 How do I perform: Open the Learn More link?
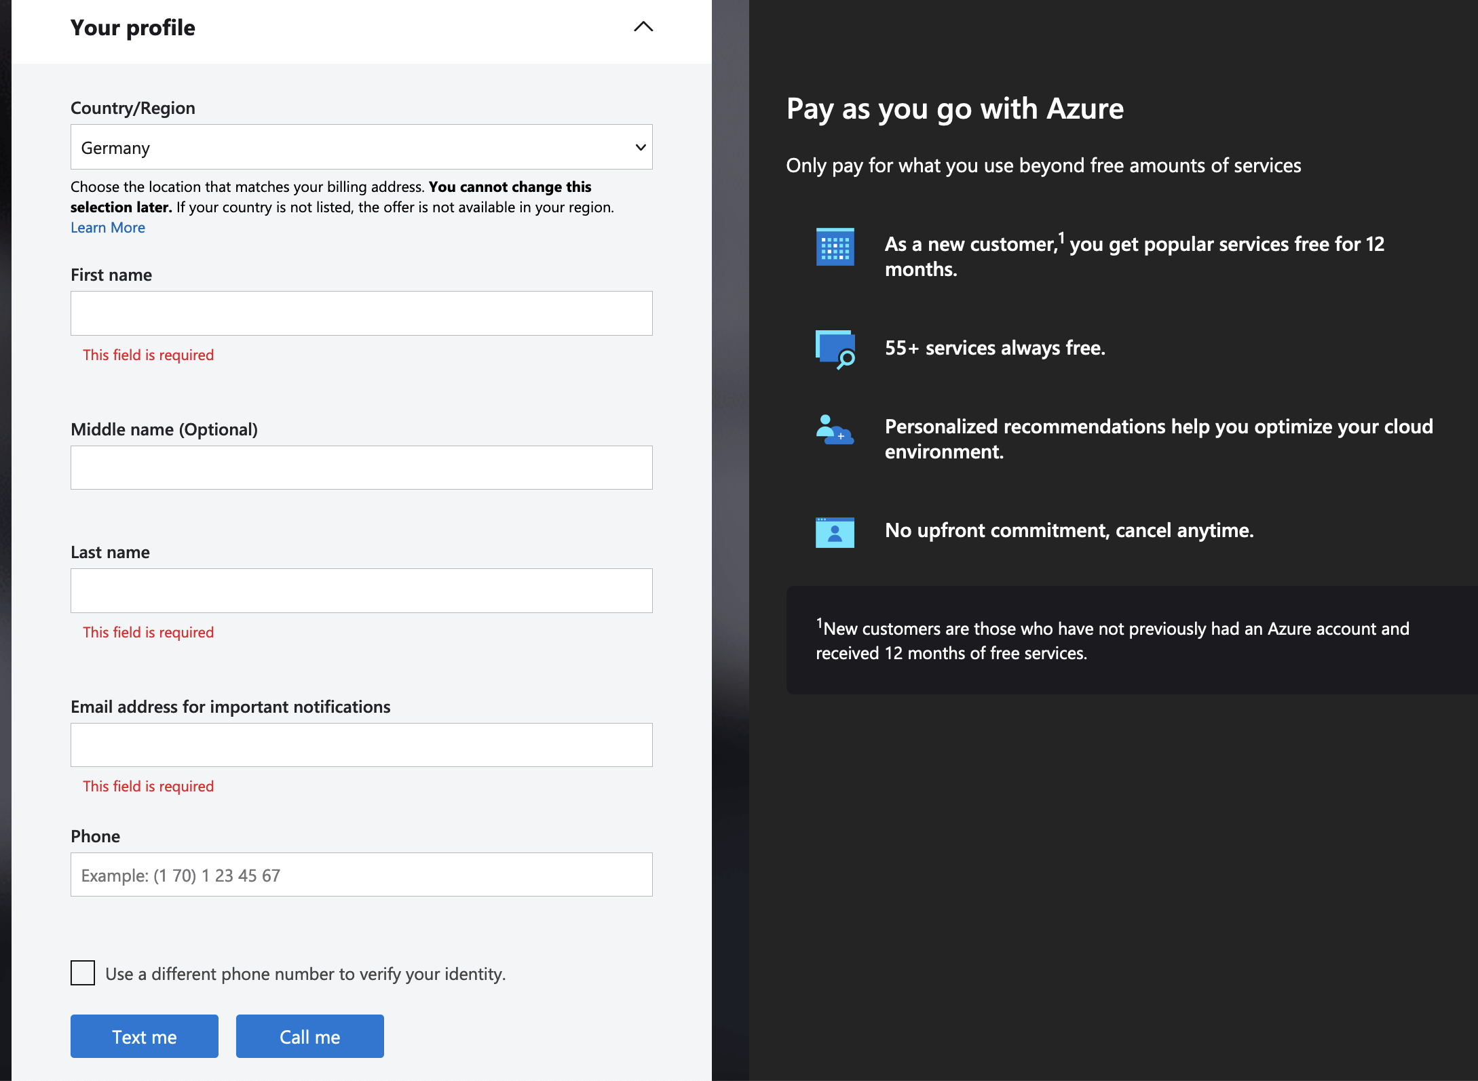[x=108, y=228]
